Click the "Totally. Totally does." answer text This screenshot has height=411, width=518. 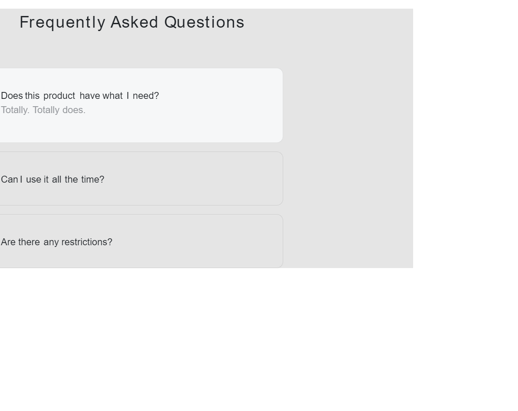[43, 110]
